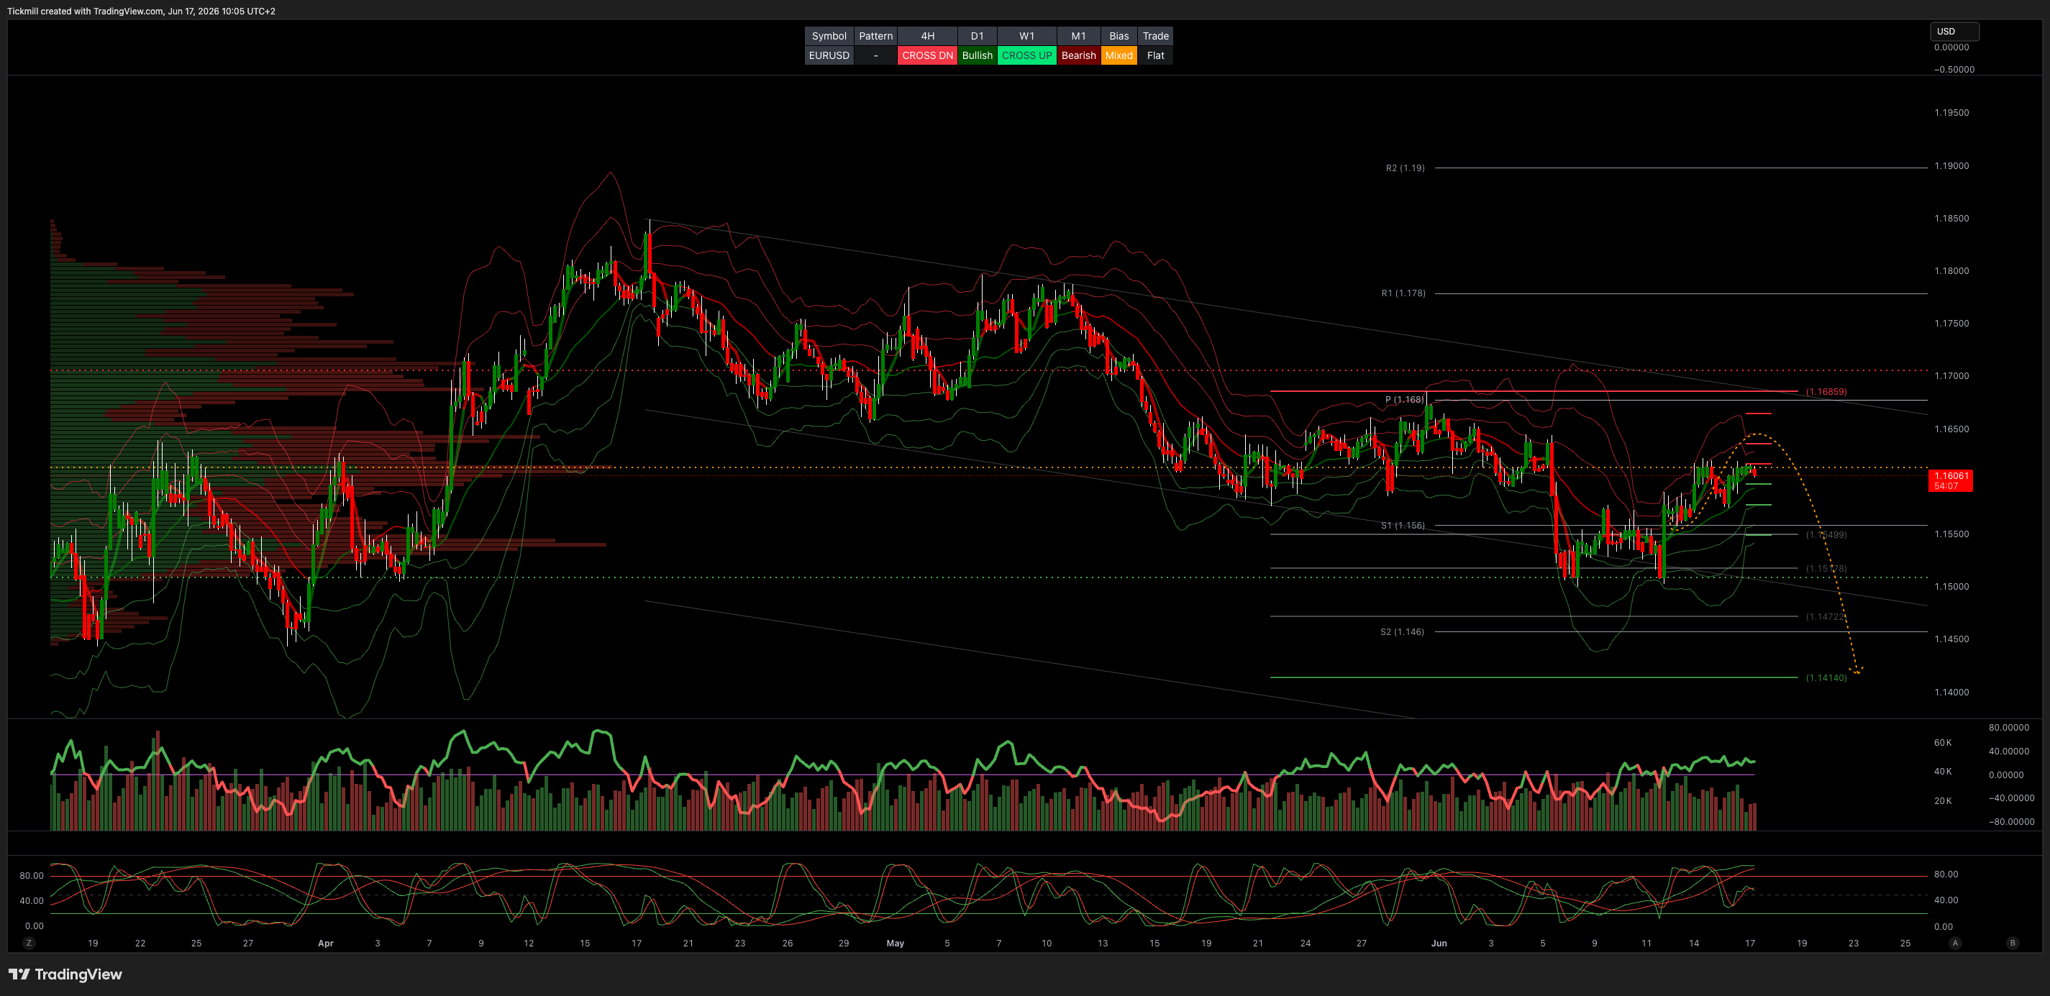2050x996 pixels.
Task: Click the S1 (1.156) pivot label
Action: 1402,526
